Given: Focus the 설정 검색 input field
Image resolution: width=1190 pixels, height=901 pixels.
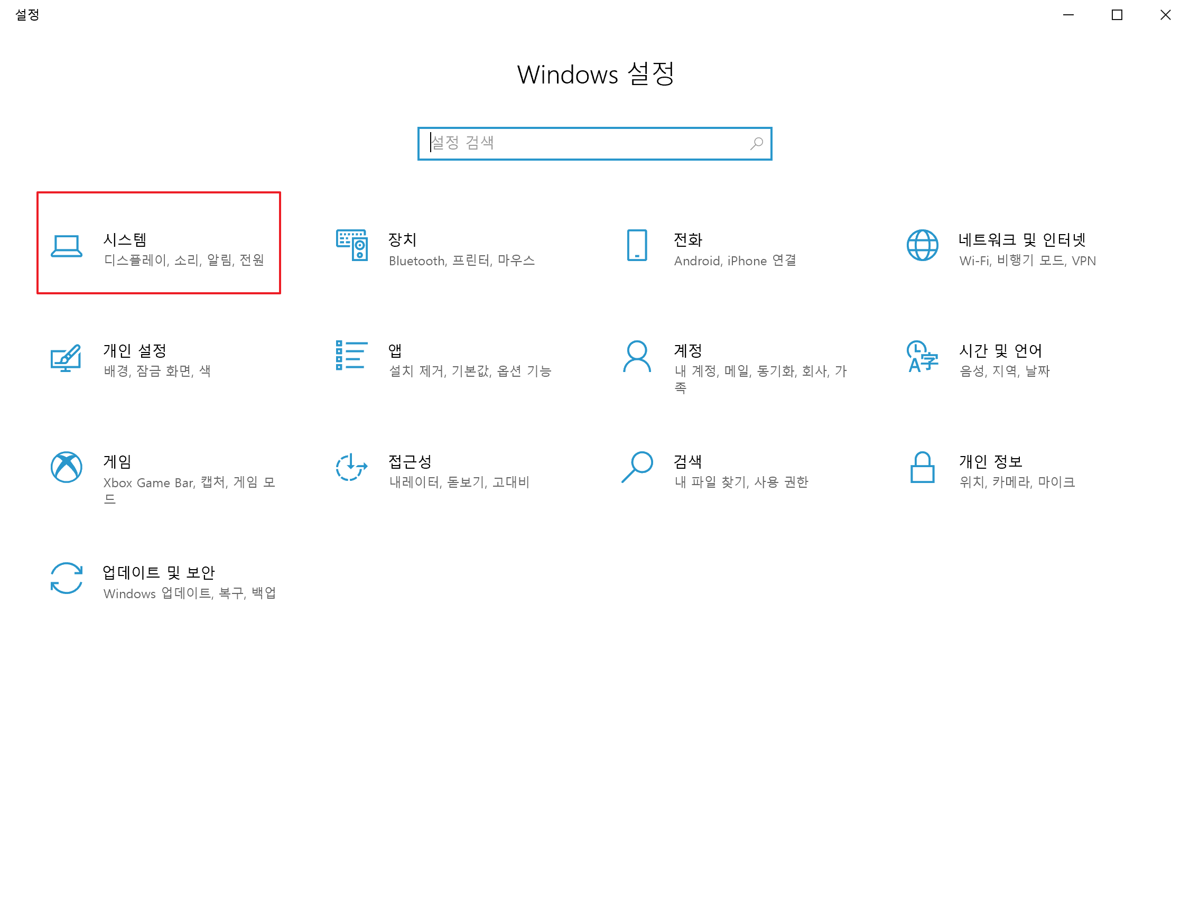Looking at the screenshot, I should [594, 144].
